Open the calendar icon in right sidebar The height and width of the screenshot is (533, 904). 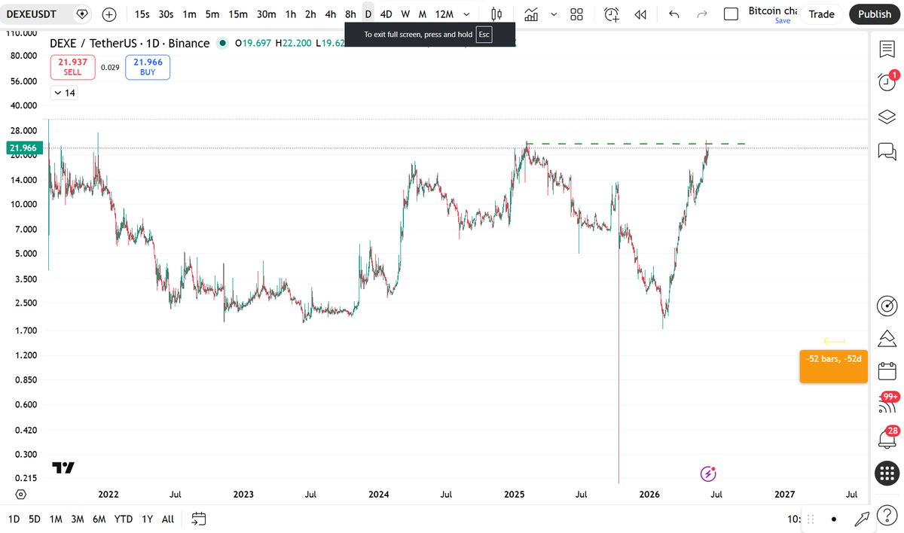pos(887,371)
